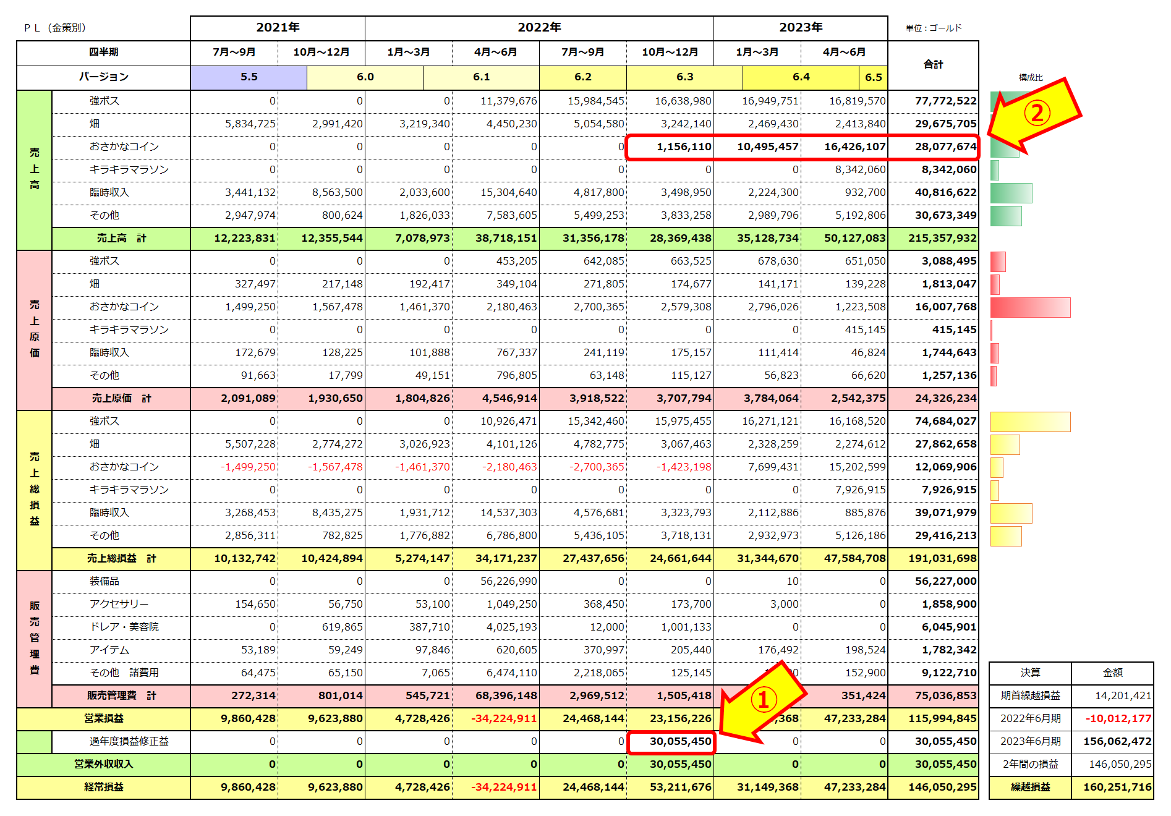Click the 2021年 year header
Image resolution: width=1171 pixels, height=816 pixels.
coord(278,28)
